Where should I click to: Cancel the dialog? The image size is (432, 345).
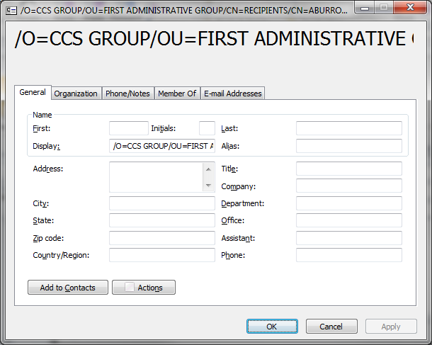point(331,327)
